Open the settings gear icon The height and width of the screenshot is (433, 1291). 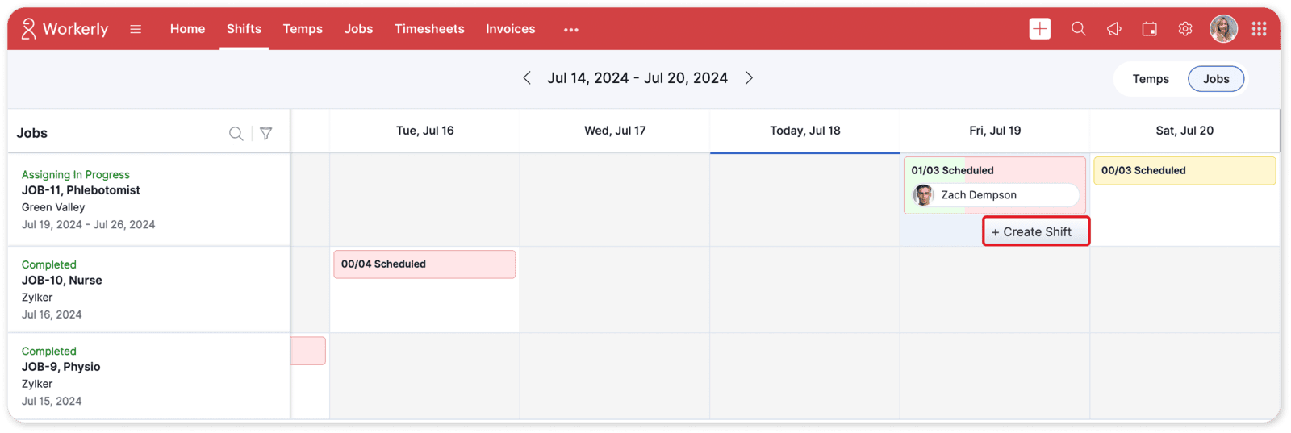[1185, 29]
